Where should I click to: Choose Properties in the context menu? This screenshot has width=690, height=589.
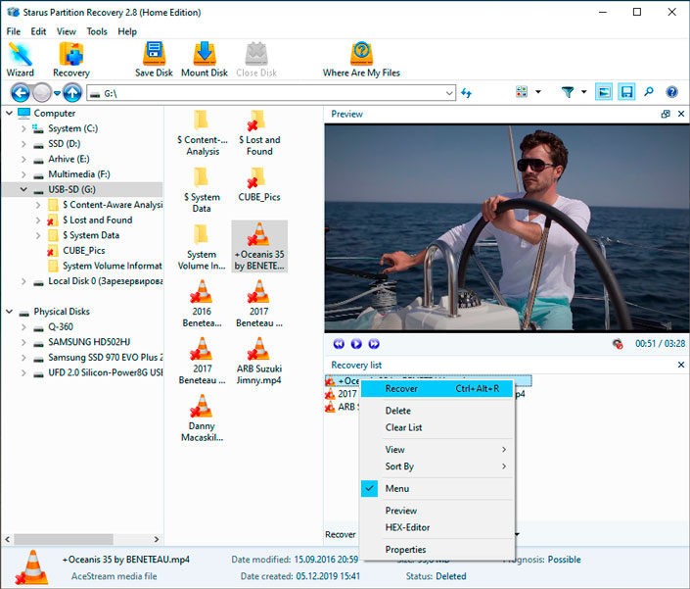pyautogui.click(x=437, y=550)
